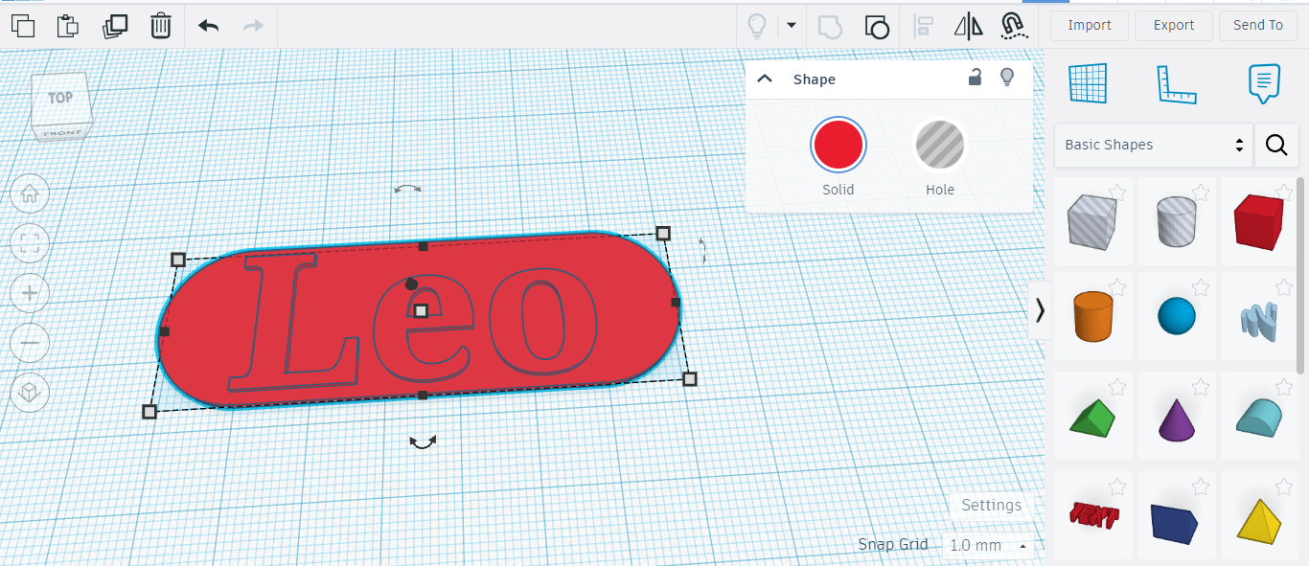Image resolution: width=1309 pixels, height=566 pixels.
Task: Open the Notes tool icon
Action: coord(1264,84)
